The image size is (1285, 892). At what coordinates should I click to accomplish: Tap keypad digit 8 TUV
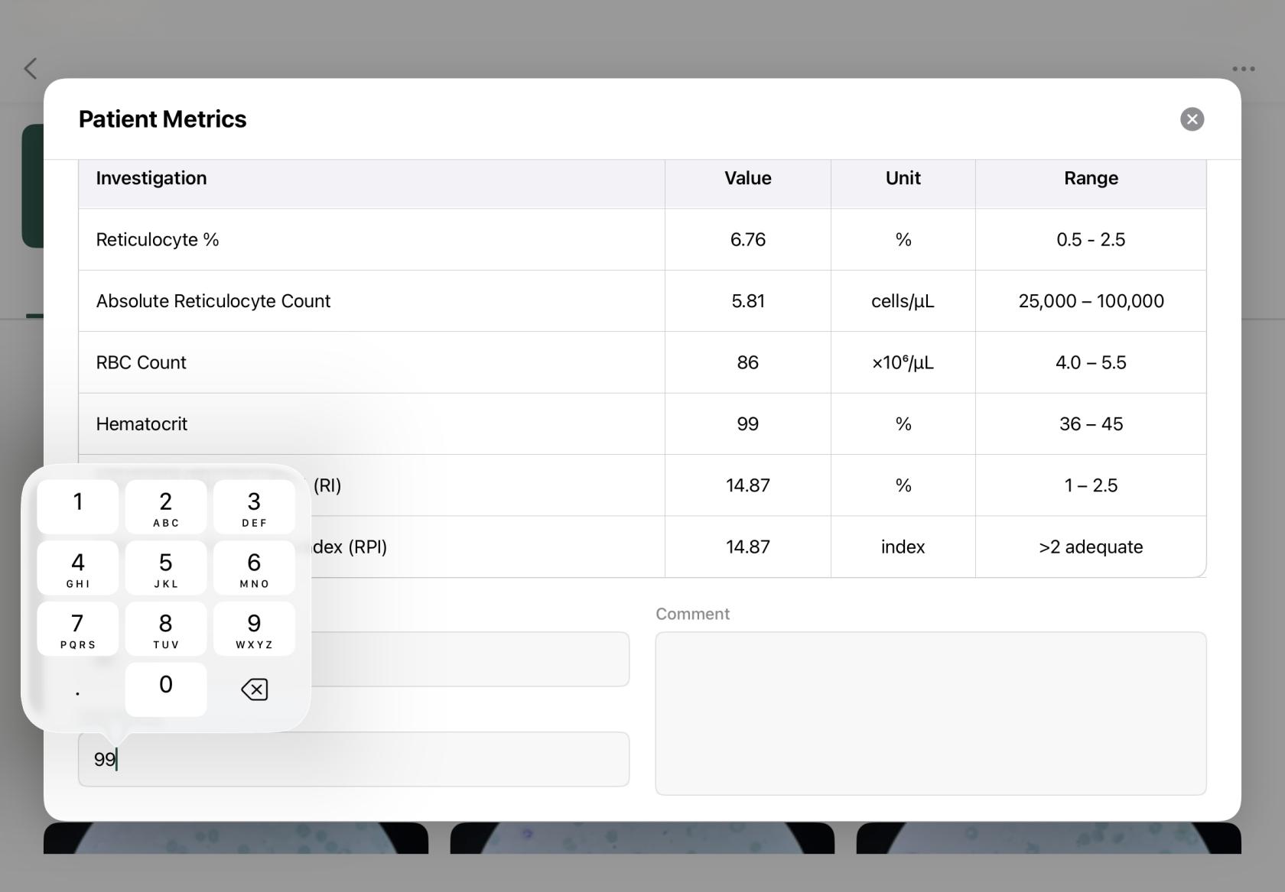coord(166,629)
